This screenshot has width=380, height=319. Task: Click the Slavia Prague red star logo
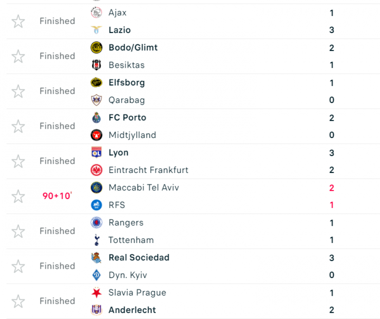click(96, 292)
